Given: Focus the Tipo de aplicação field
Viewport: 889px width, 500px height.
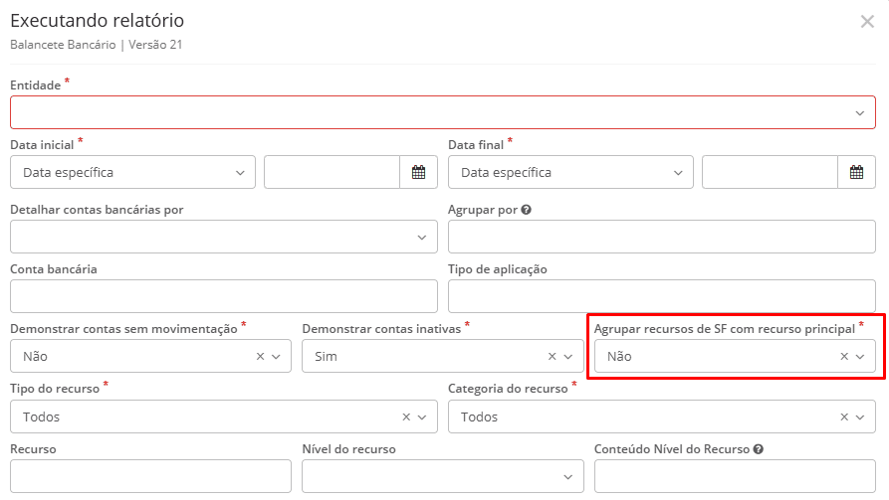Looking at the screenshot, I should click(662, 296).
